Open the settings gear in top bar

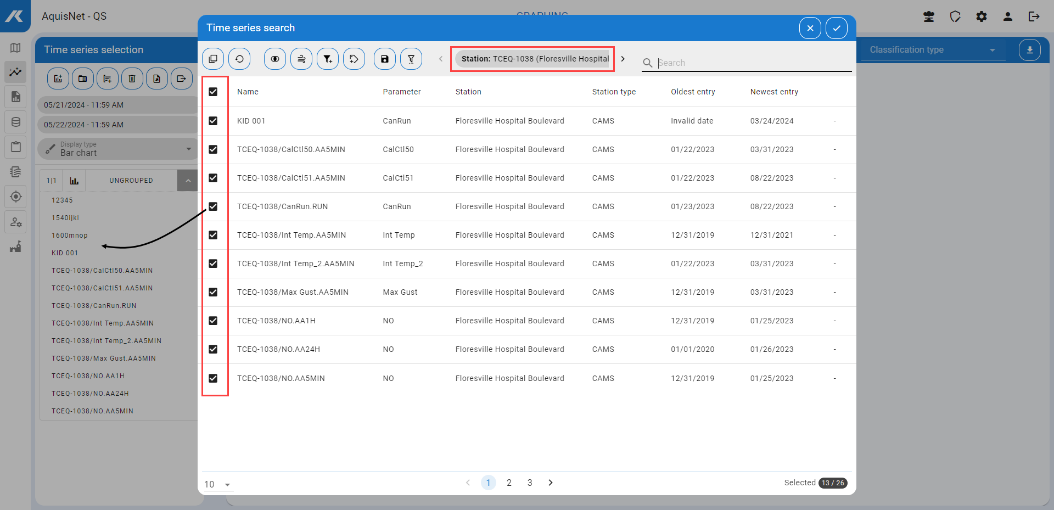click(982, 16)
